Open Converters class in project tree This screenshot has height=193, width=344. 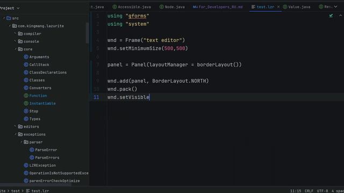click(x=40, y=88)
